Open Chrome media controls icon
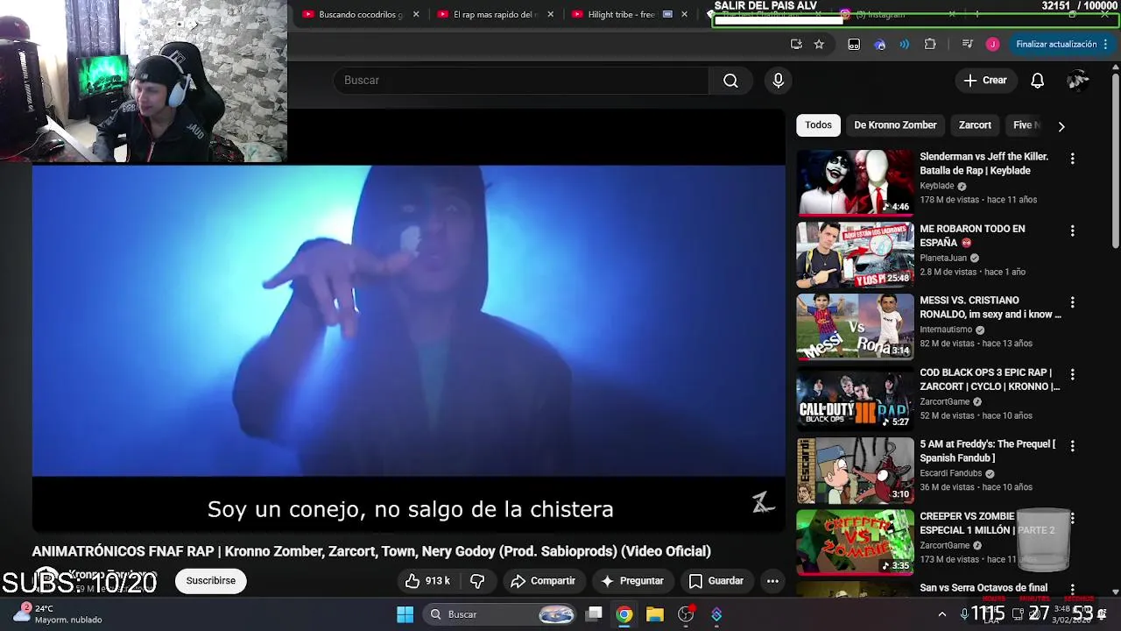This screenshot has height=631, width=1121. 967,45
